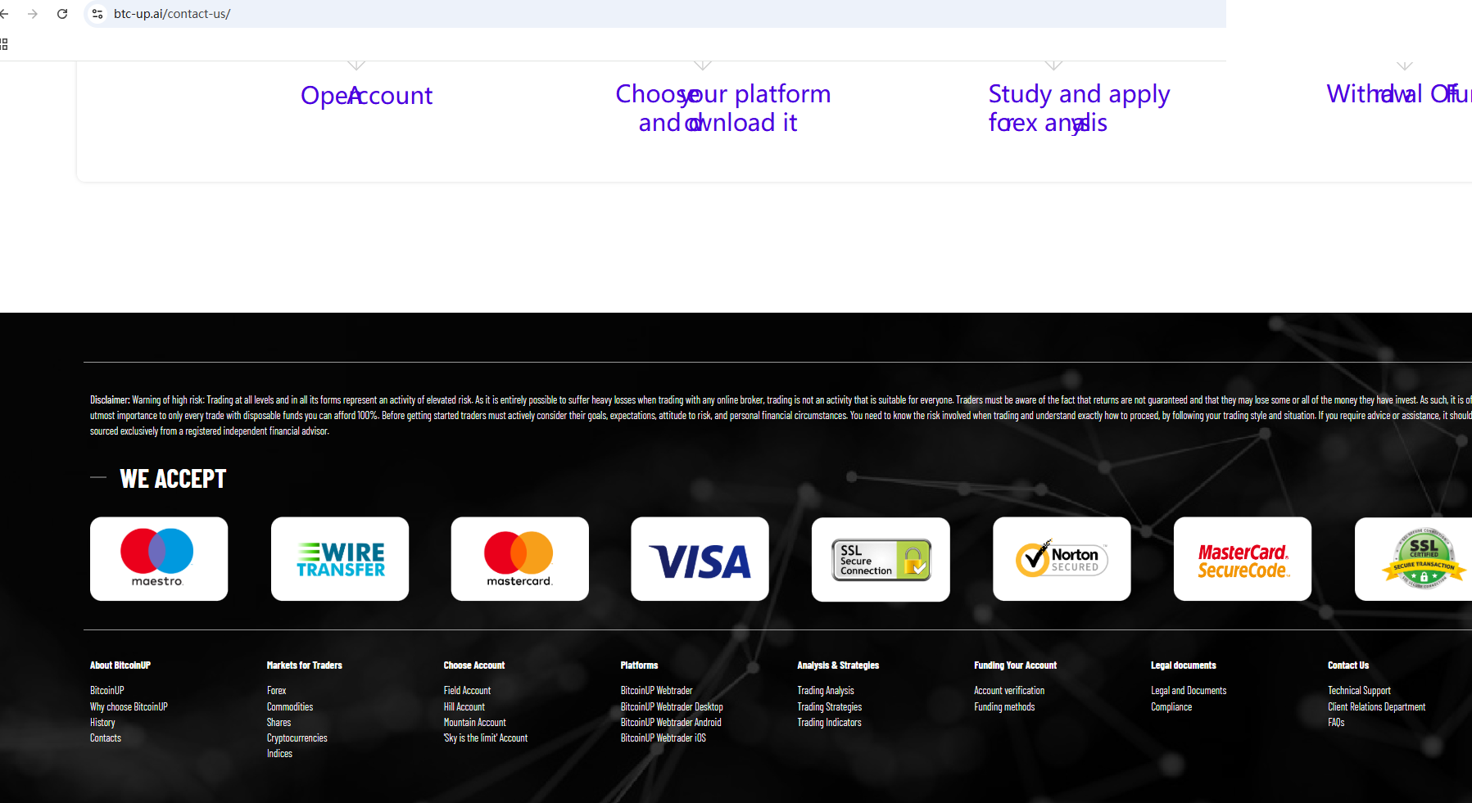This screenshot has height=803, width=1472.
Task: Click the browser back arrow
Action: tap(4, 14)
